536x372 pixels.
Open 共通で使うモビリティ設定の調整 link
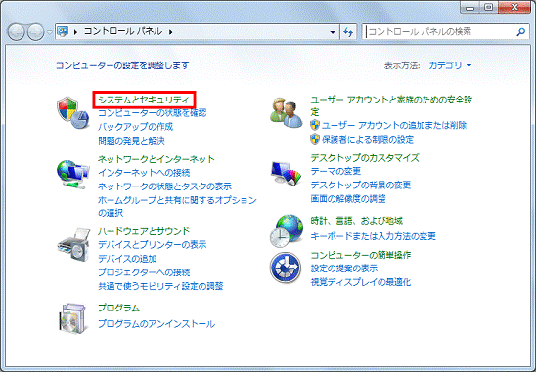coord(160,286)
